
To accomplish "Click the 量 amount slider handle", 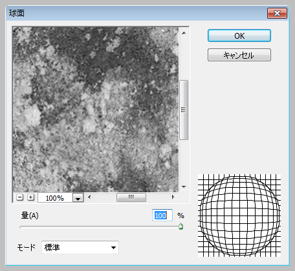I will coord(180,226).
